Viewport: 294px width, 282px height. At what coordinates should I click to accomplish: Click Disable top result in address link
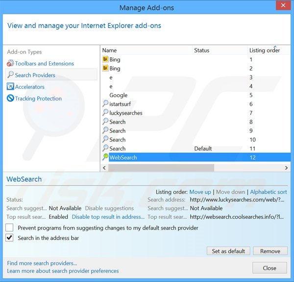(x=108, y=217)
